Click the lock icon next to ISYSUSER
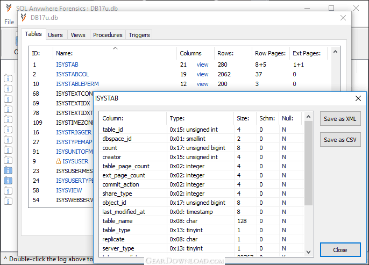The image size is (369, 265). pos(59,161)
